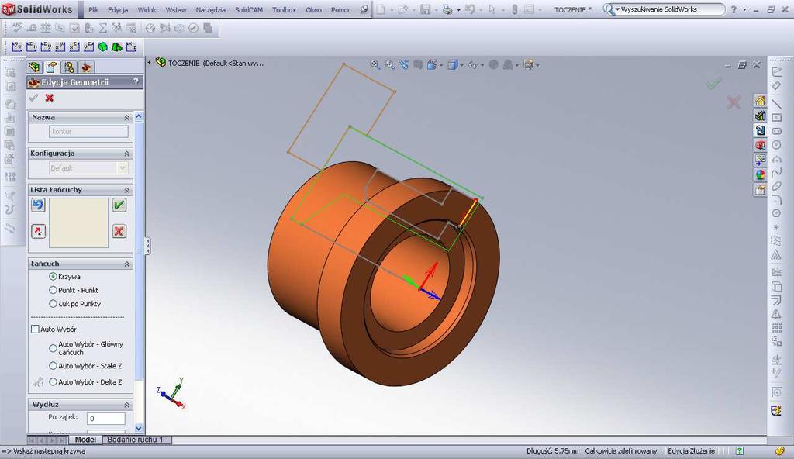Select Auto Wybór - Główny Łańcuch radio

coord(53,348)
